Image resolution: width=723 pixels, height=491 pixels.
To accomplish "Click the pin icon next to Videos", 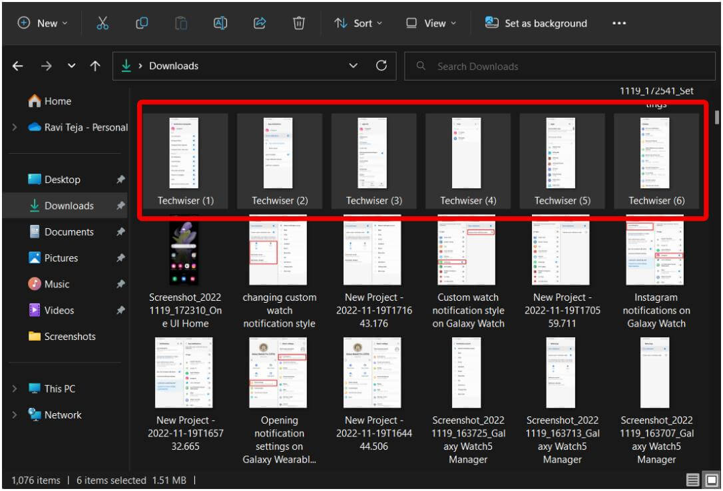I will pyautogui.click(x=120, y=310).
